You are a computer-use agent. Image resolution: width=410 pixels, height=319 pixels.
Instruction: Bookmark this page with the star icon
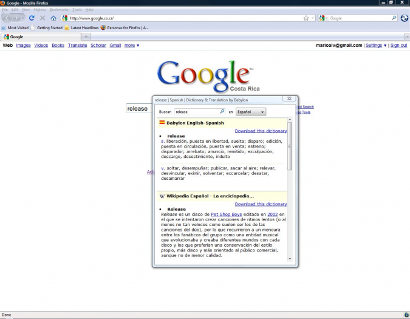[306, 18]
